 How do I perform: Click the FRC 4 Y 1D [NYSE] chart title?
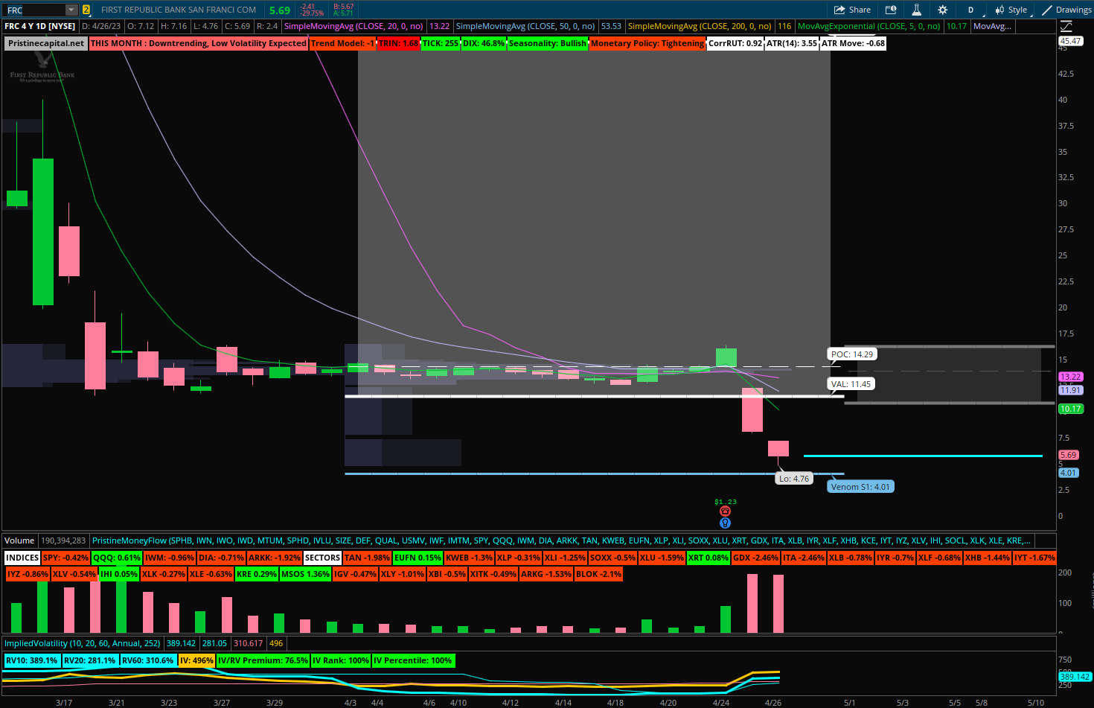coord(40,26)
